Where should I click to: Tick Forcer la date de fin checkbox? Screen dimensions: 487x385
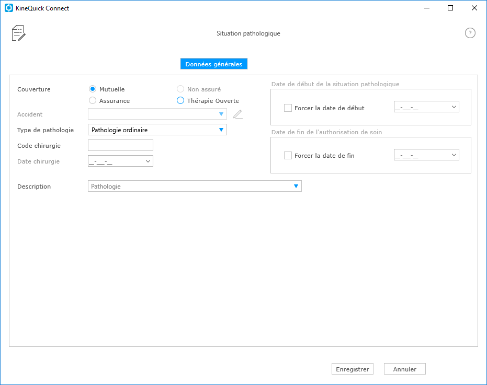click(x=288, y=156)
